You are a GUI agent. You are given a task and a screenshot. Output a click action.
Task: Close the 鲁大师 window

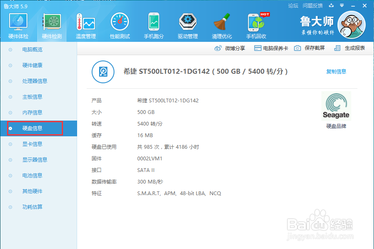364,5
